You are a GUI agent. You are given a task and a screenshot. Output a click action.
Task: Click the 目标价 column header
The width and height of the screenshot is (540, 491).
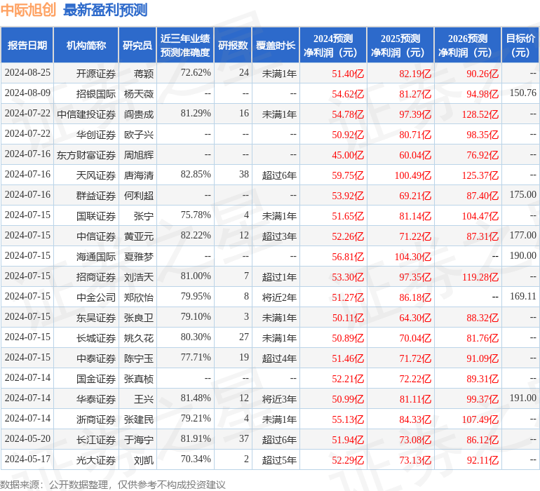520,45
